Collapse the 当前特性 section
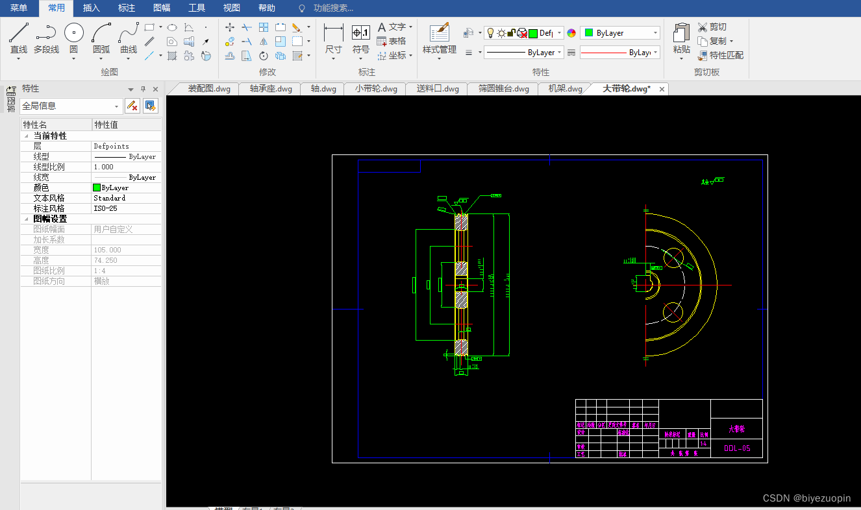This screenshot has height=510, width=861. click(27, 136)
